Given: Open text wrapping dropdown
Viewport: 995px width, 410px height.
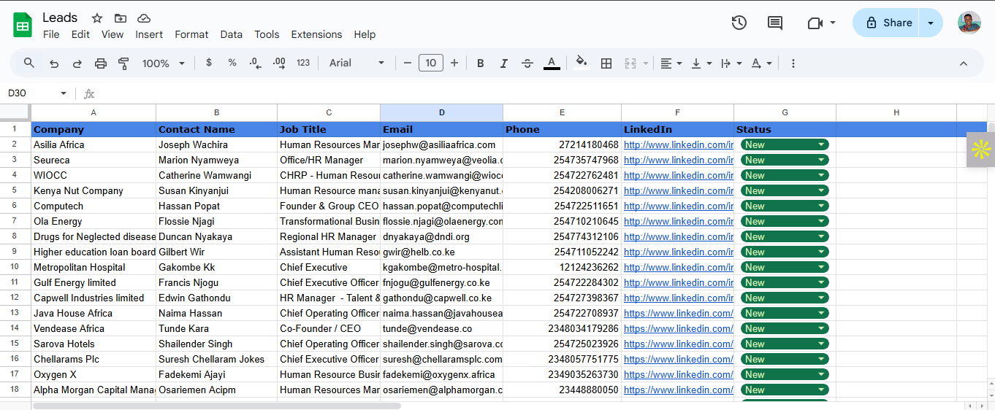Looking at the screenshot, I should coord(731,63).
